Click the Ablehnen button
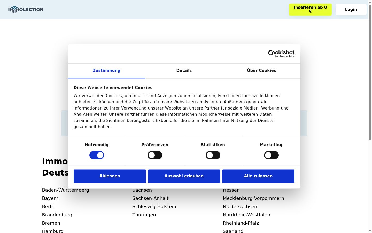 pos(110,176)
